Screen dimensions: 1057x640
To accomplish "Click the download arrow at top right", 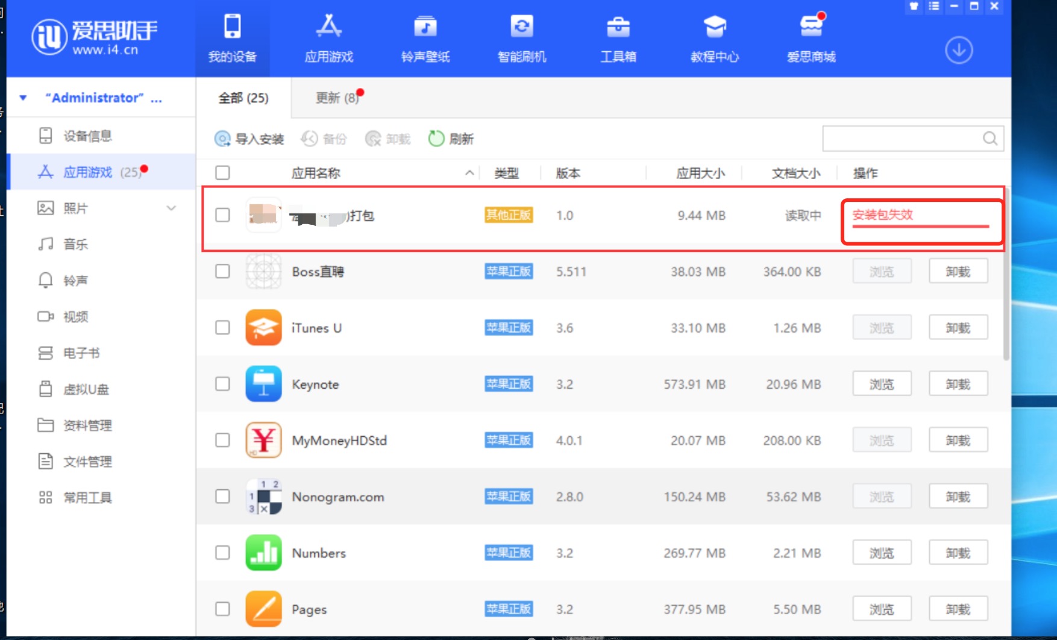I will coord(959,51).
